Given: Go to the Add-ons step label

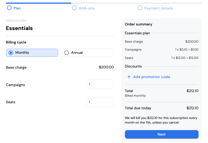Looking at the screenshot, I should 87,8.
